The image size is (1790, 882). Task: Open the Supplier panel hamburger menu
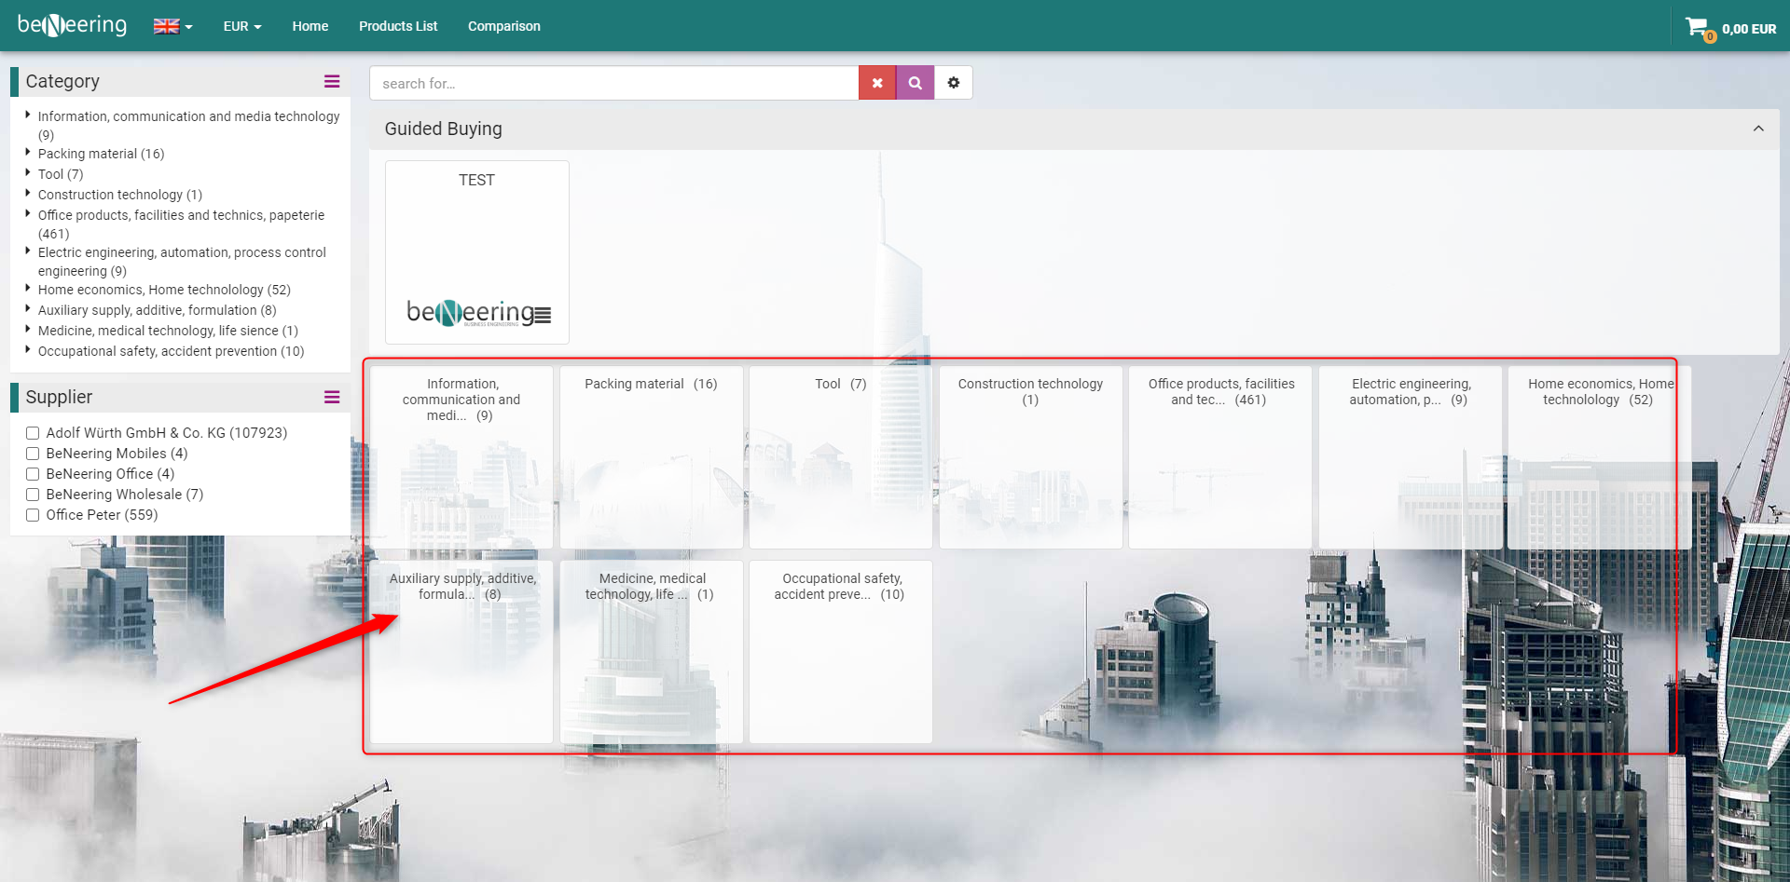[x=331, y=398]
